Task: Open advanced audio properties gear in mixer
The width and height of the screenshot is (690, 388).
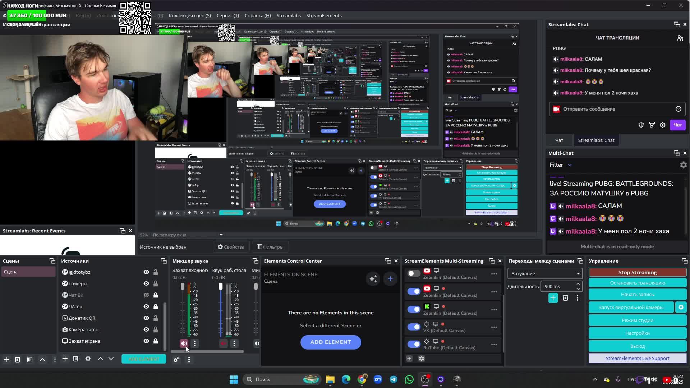Action: tap(176, 359)
